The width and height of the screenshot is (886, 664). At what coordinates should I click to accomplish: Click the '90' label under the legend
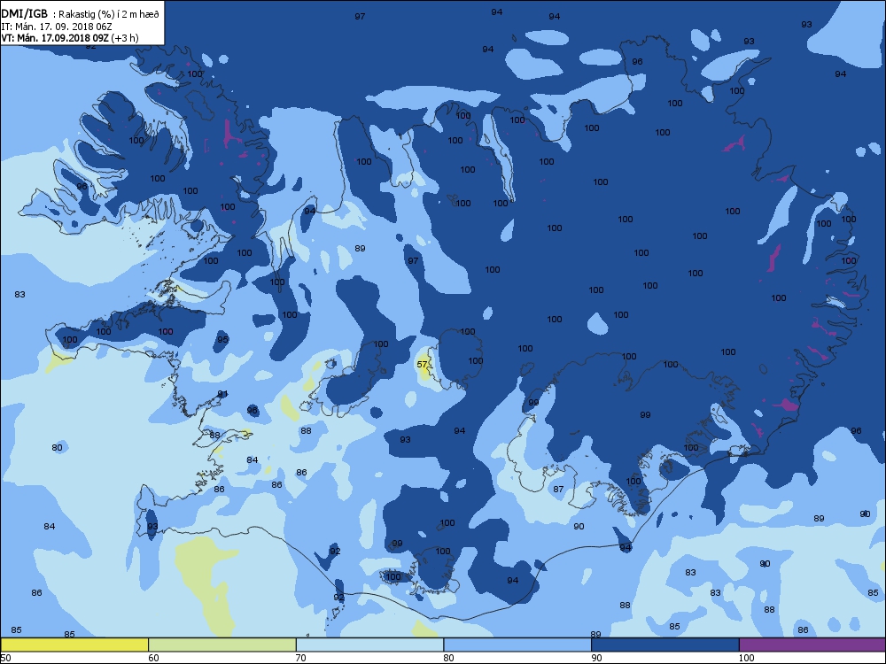596,658
